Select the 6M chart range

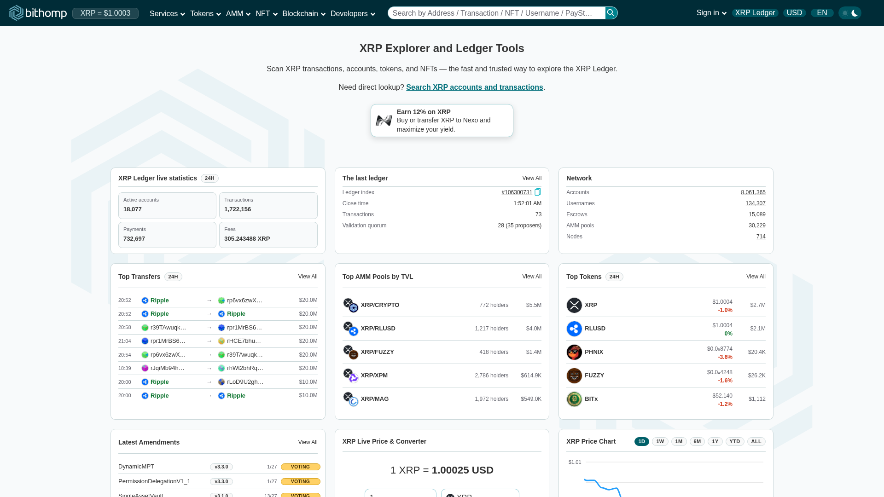[698, 441]
